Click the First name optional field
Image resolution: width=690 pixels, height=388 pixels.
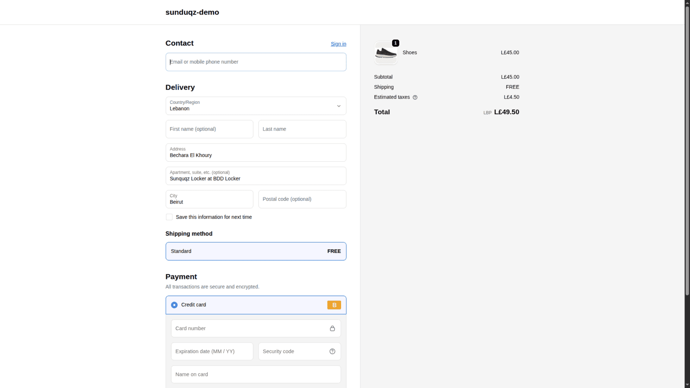point(209,129)
